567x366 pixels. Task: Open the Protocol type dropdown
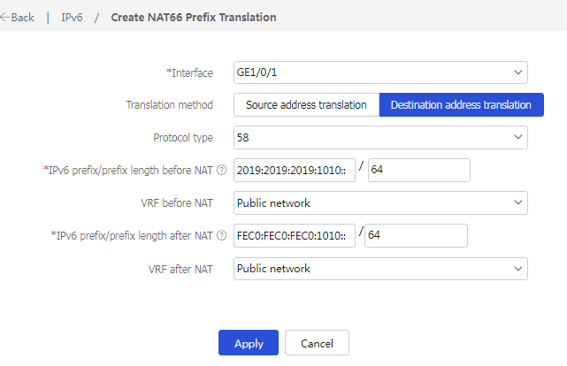point(380,137)
